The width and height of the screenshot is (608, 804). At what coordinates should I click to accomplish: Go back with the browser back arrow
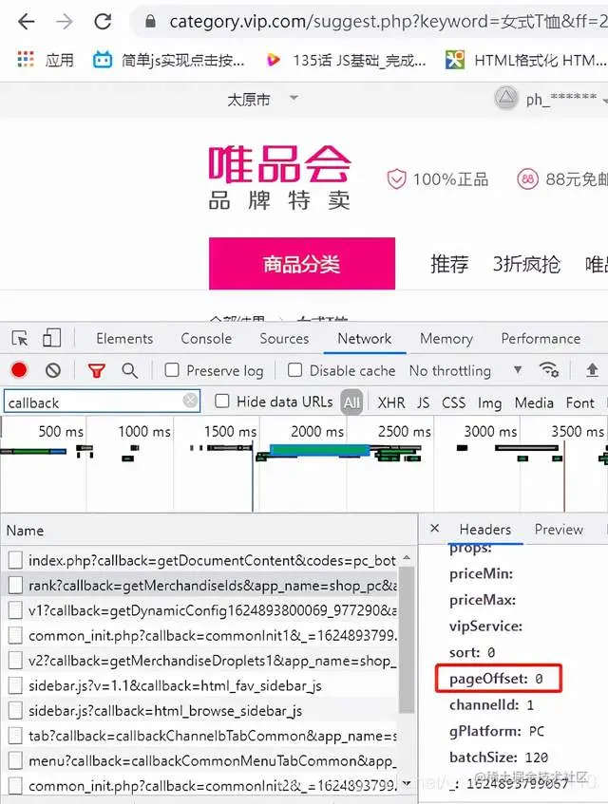point(27,22)
